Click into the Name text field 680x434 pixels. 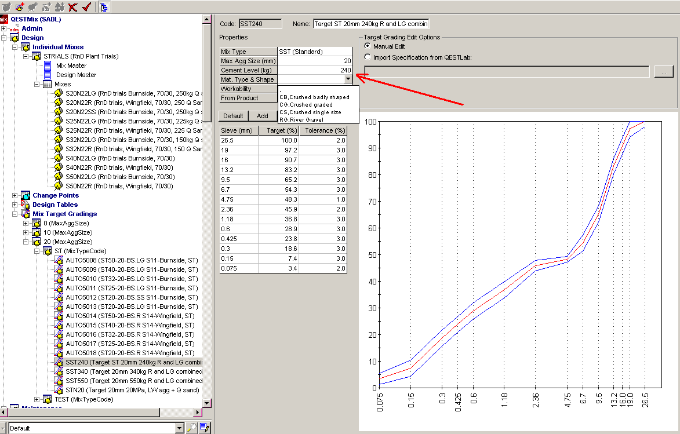(370, 24)
